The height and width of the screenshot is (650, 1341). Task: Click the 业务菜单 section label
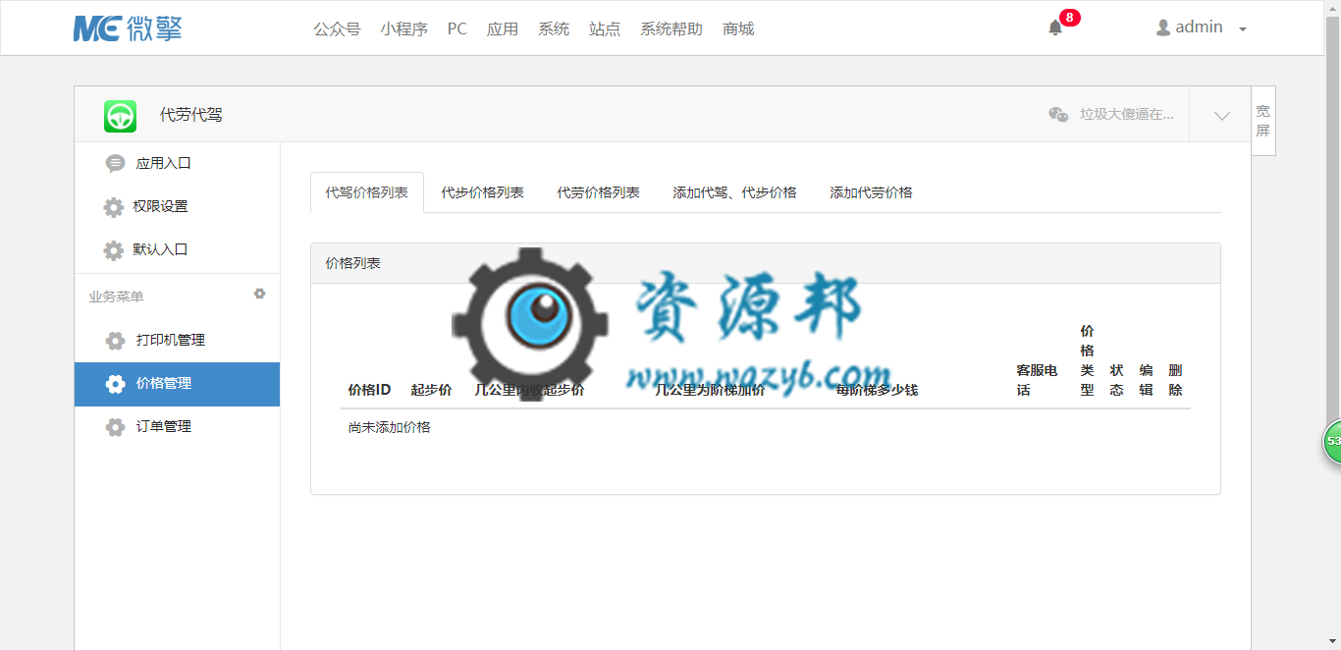coord(116,297)
